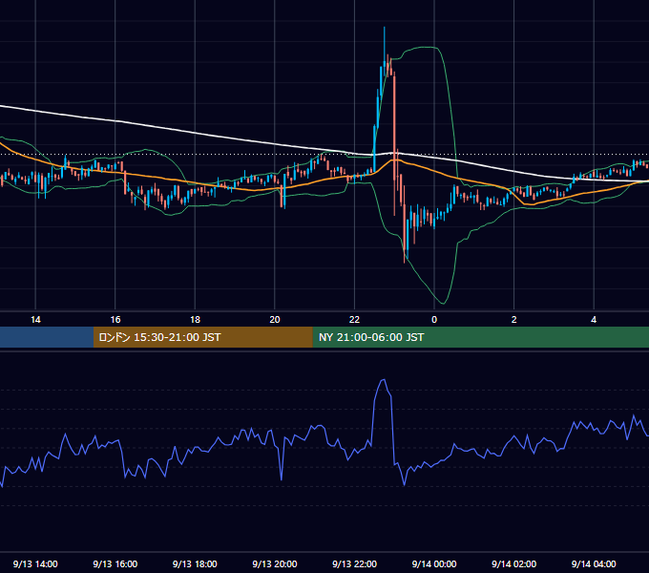Click the '9/14 02:00' date label

(513, 563)
